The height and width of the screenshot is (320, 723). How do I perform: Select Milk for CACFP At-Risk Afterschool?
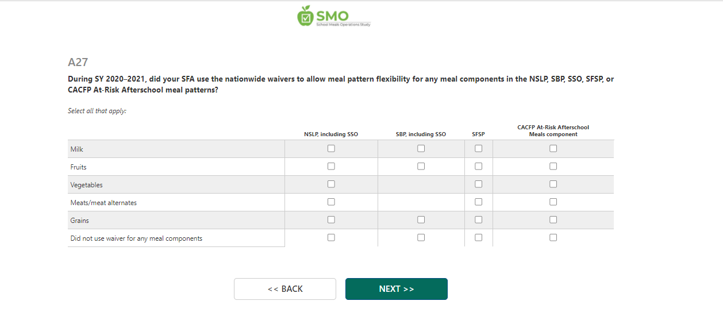[553, 149]
